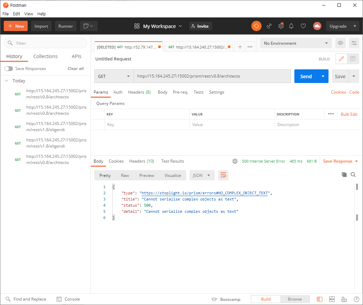Select Preview response view

point(146,175)
